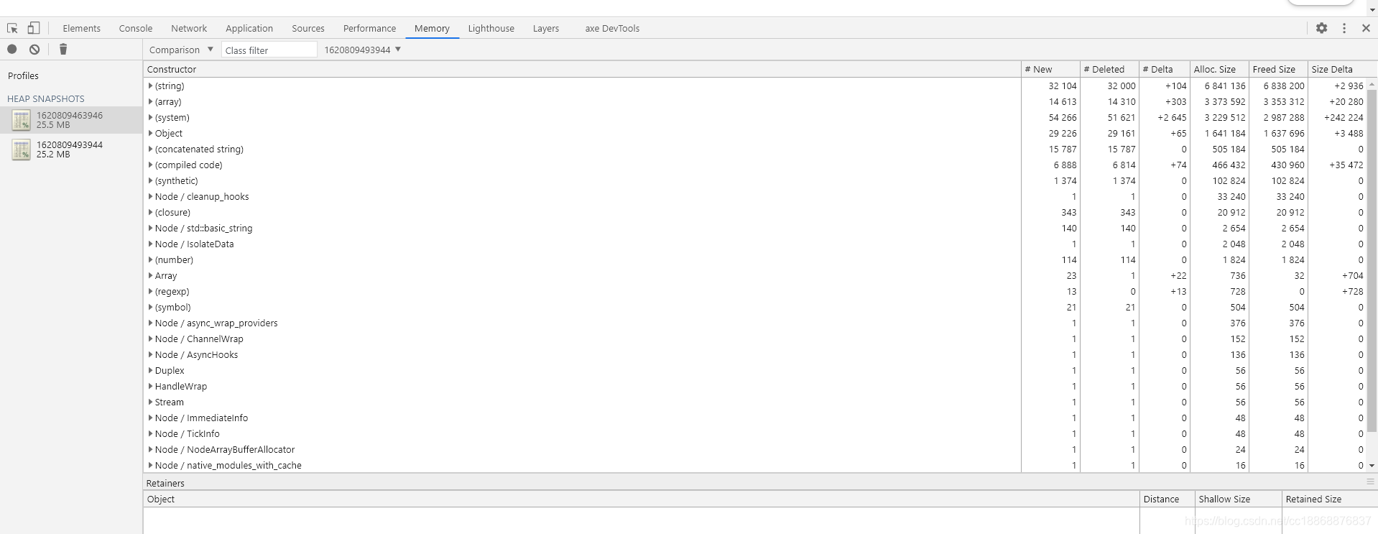1378x534 pixels.
Task: Sort retainers by Shallow Size column
Action: coord(1238,499)
